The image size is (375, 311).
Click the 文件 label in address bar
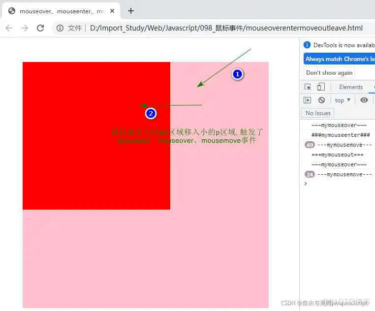(x=75, y=28)
